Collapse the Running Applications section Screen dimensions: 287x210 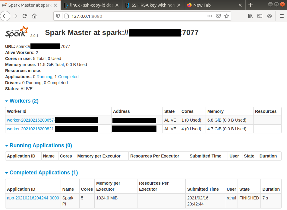coord(7,145)
